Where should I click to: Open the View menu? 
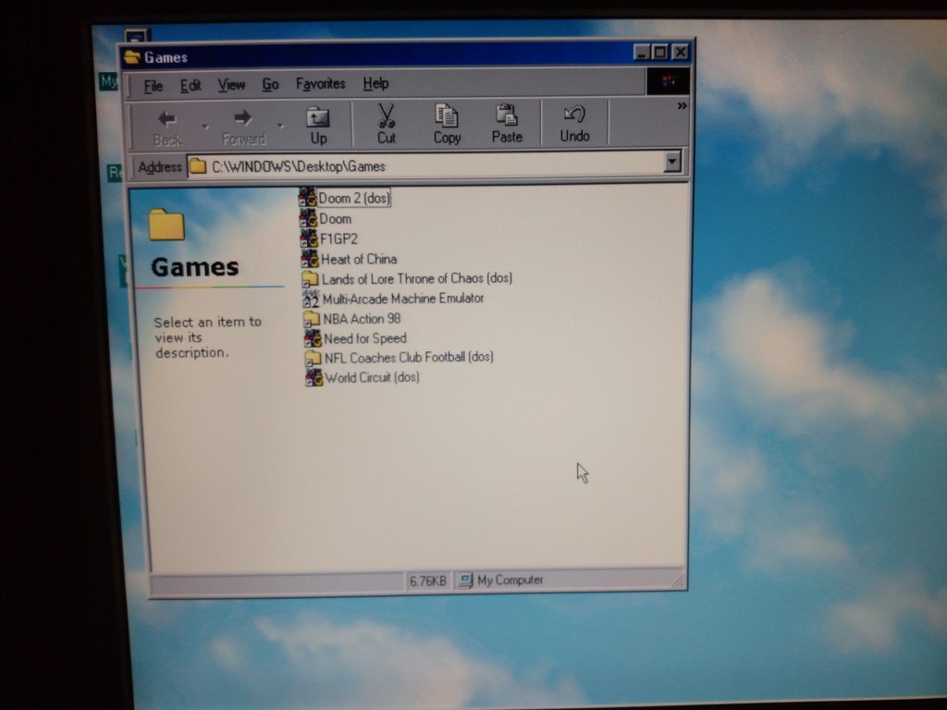point(231,85)
